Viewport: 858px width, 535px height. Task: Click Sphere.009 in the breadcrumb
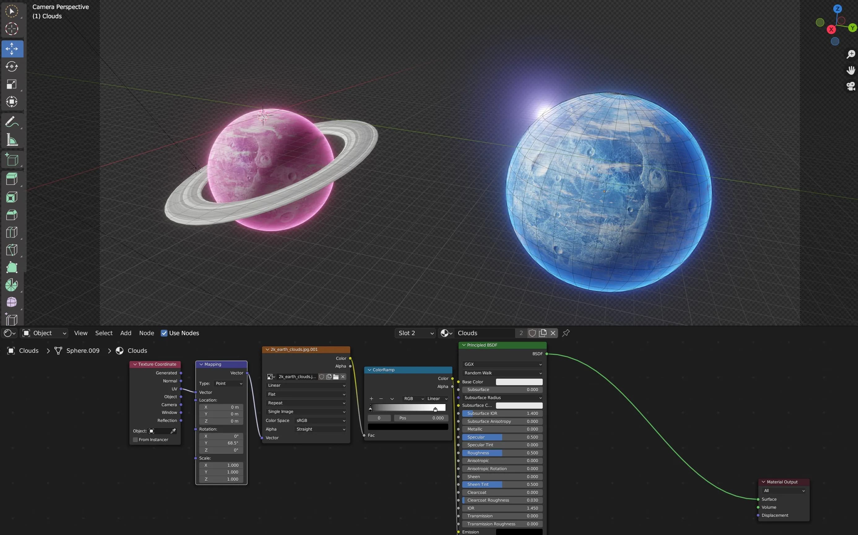[83, 351]
